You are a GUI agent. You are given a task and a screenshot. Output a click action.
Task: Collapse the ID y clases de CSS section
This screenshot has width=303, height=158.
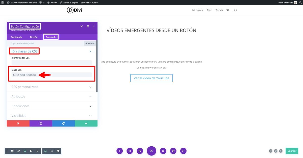coord(90,51)
